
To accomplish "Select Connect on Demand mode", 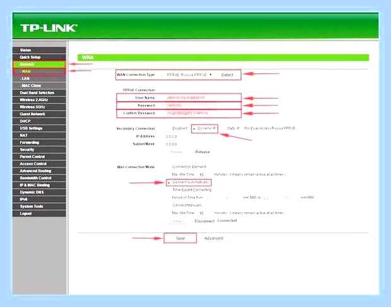I will click(x=189, y=167).
